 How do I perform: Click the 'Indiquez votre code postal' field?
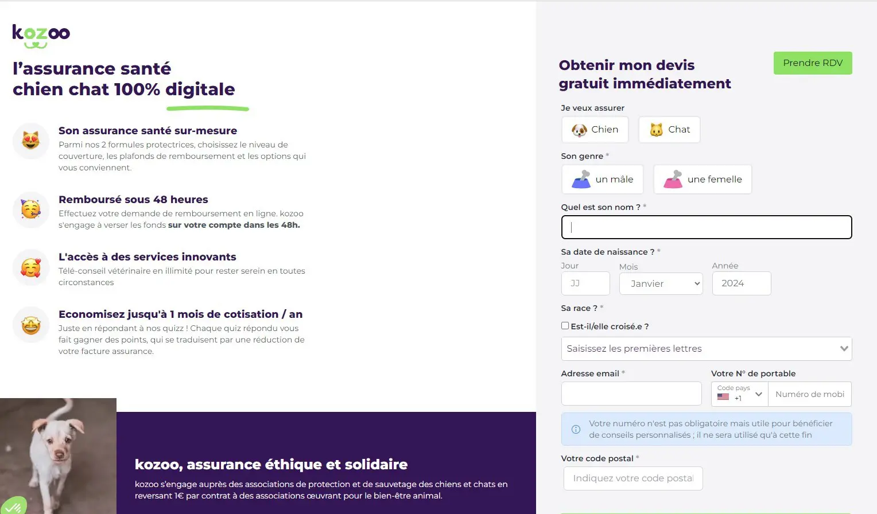[633, 478]
